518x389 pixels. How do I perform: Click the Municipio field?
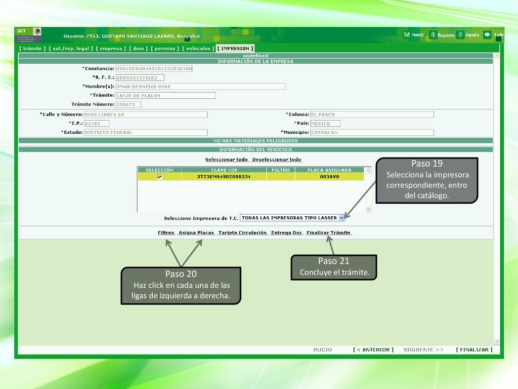coord(372,132)
